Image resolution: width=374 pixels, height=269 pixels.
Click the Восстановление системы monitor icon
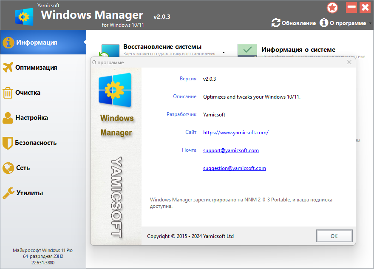tap(110, 51)
